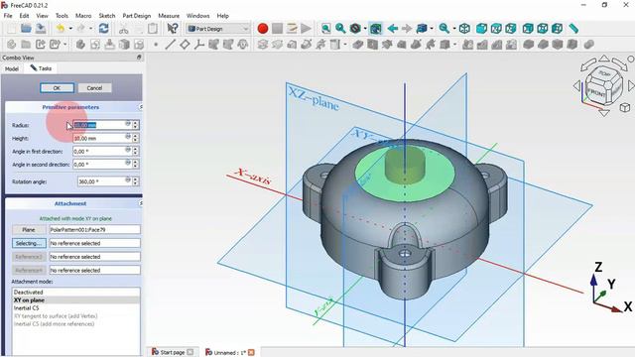Click the Radius stepper arrows

pos(136,125)
